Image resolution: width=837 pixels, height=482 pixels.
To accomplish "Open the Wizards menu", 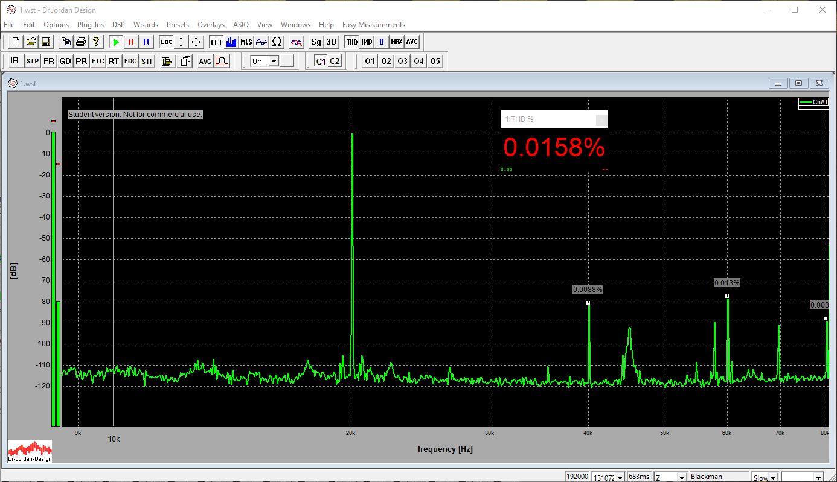I will (146, 25).
